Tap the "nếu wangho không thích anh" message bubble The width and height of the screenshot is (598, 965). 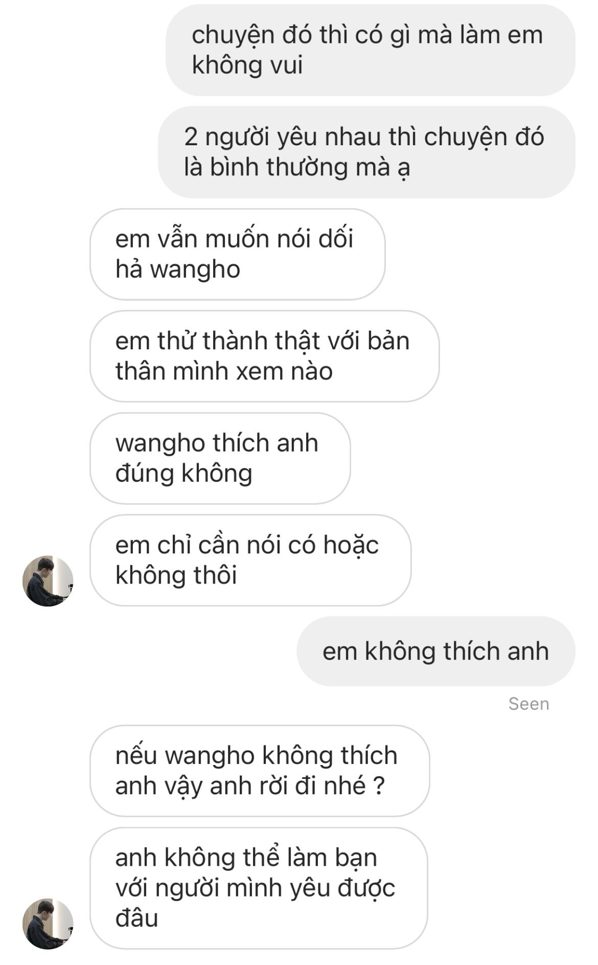260,771
